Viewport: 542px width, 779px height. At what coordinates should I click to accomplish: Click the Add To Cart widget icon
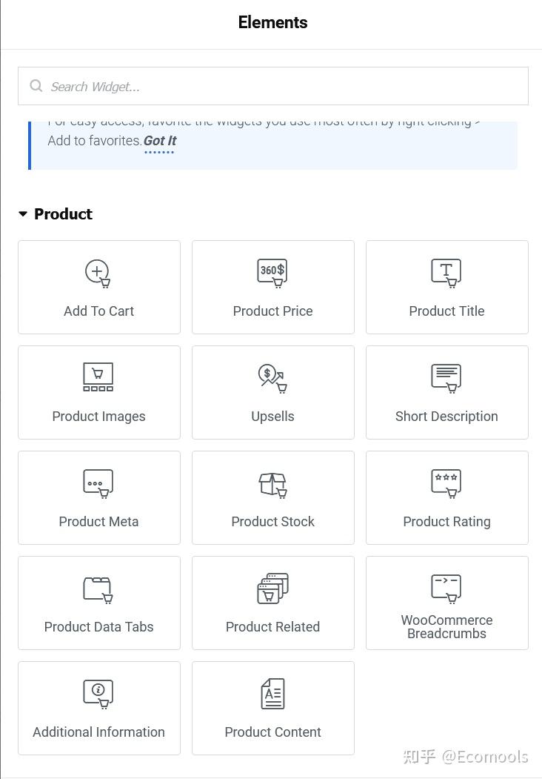pos(98,273)
